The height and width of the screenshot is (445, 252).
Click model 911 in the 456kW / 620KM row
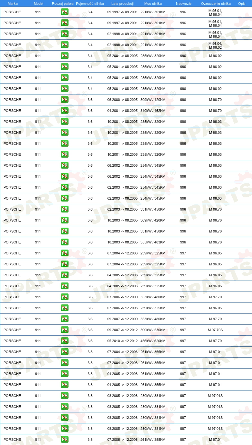(38, 341)
